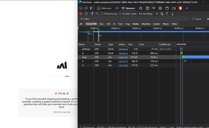This screenshot has height=128, width=209.
Task: Select the 6 request of 579 B
Action: click(x=143, y=65)
